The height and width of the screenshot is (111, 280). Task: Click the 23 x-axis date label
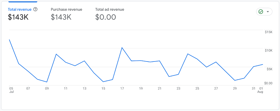click(x=178, y=88)
